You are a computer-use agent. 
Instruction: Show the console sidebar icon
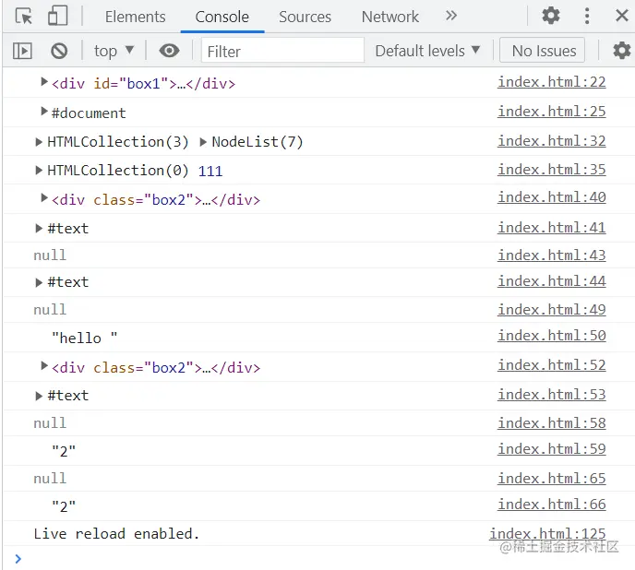22,51
